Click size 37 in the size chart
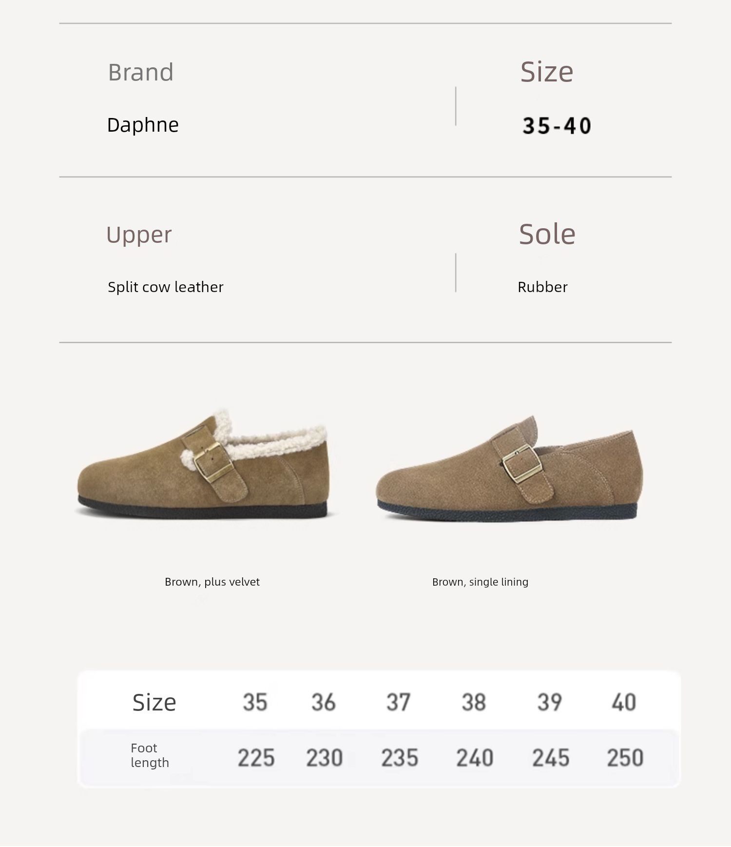Viewport: 731px width, 847px height. [399, 703]
